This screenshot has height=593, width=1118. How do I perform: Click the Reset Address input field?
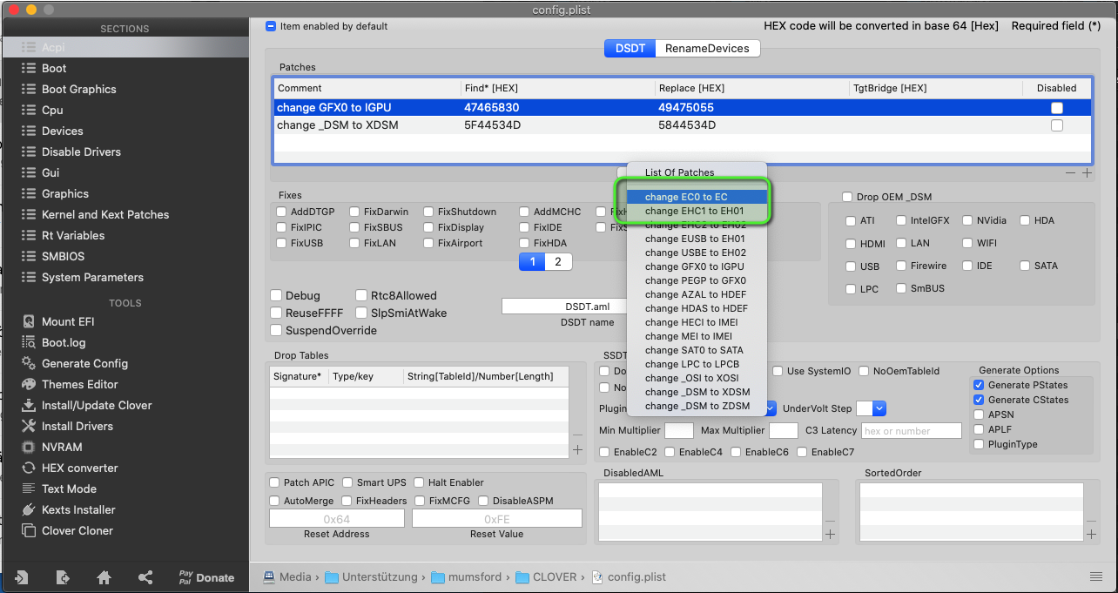tap(337, 519)
